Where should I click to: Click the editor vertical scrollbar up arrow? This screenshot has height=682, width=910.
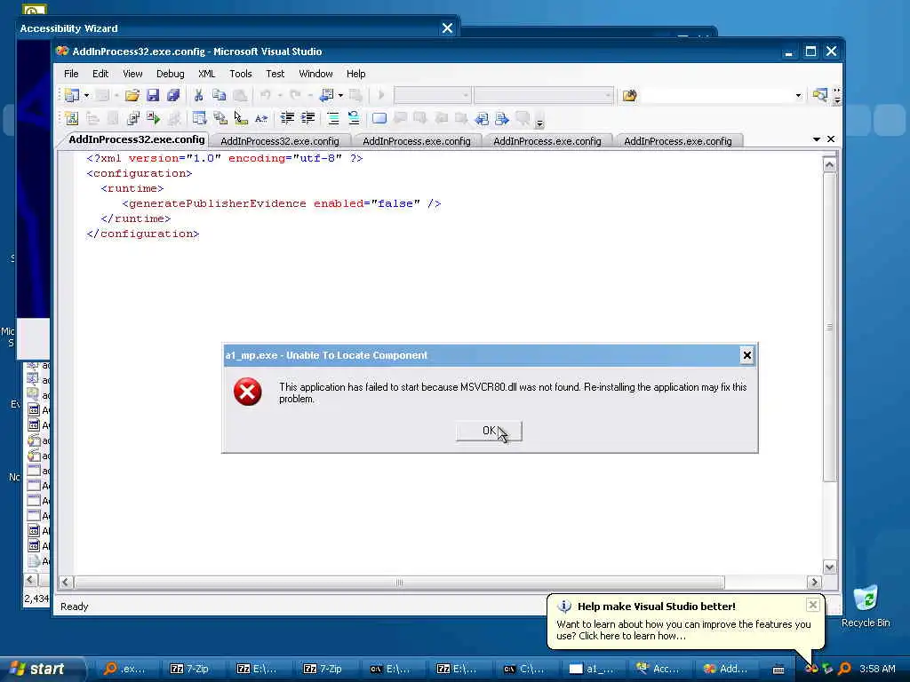tap(829, 164)
